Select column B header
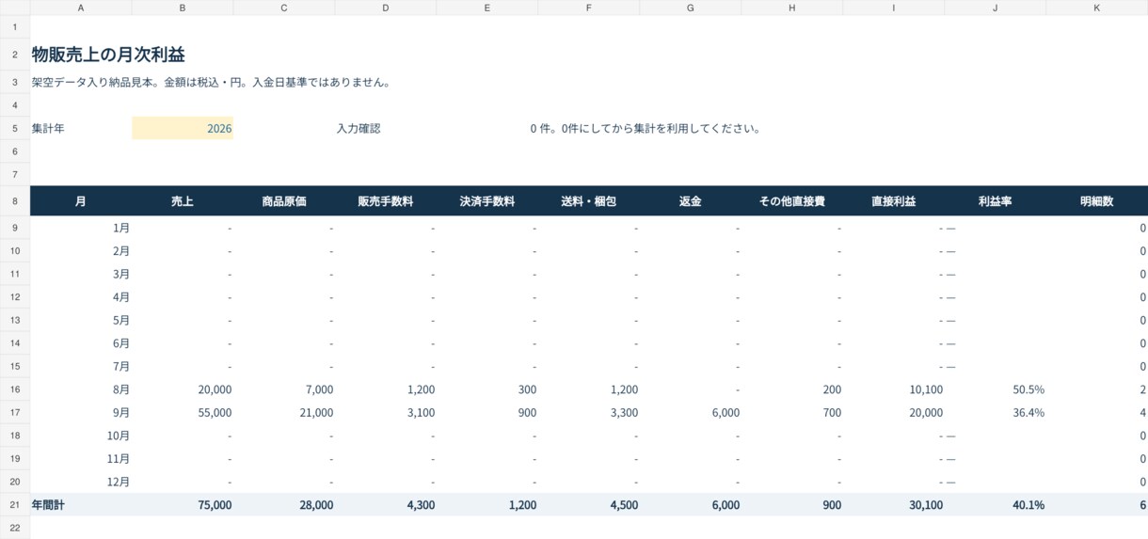 pos(183,8)
